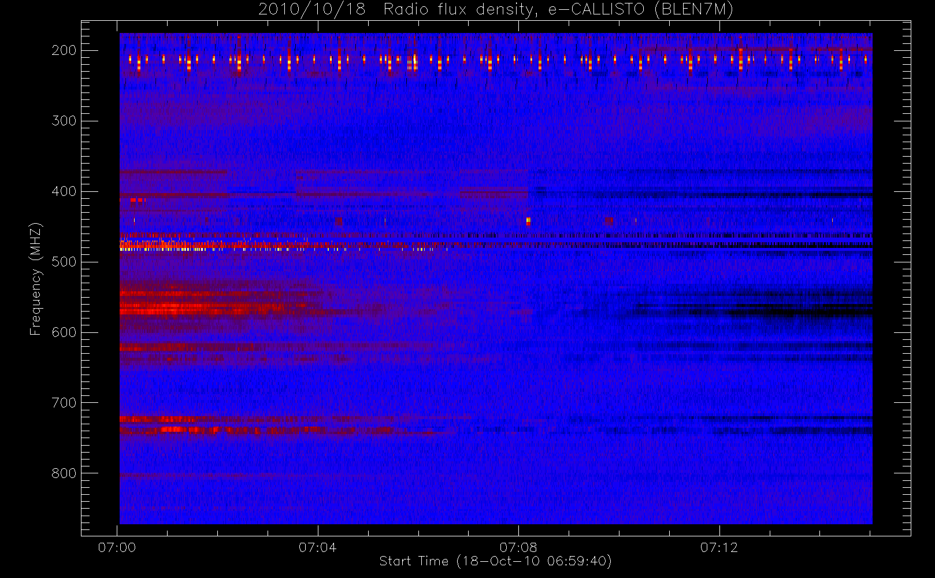Select the 200 frequency tick label
935x578 pixels.
coord(64,50)
